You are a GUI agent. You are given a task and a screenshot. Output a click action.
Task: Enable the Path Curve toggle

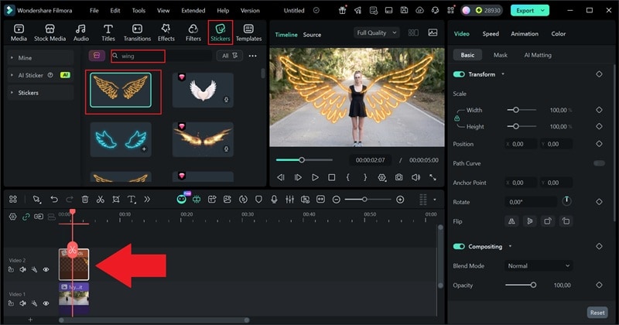pos(599,163)
